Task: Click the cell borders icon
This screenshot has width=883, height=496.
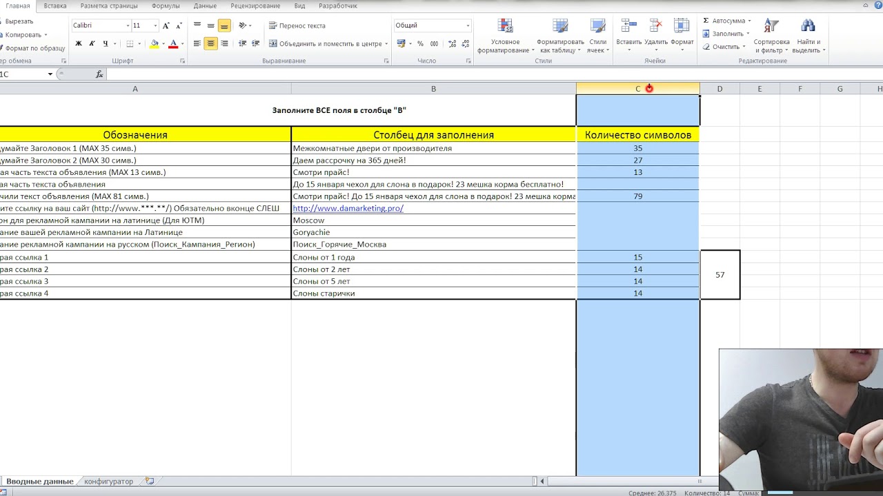Action: (130, 43)
